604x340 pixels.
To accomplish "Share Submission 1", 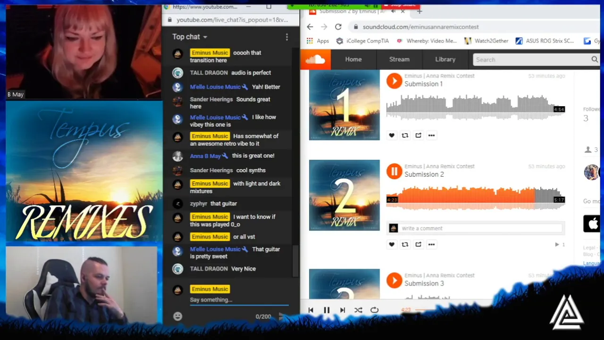I will coord(418,136).
